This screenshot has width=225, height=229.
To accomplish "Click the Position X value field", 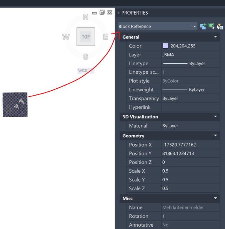I will pos(190,145).
